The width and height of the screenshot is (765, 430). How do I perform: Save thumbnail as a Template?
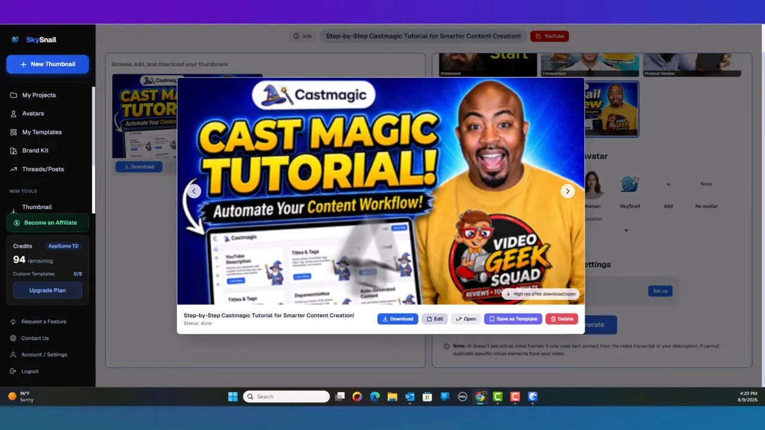pyautogui.click(x=513, y=319)
